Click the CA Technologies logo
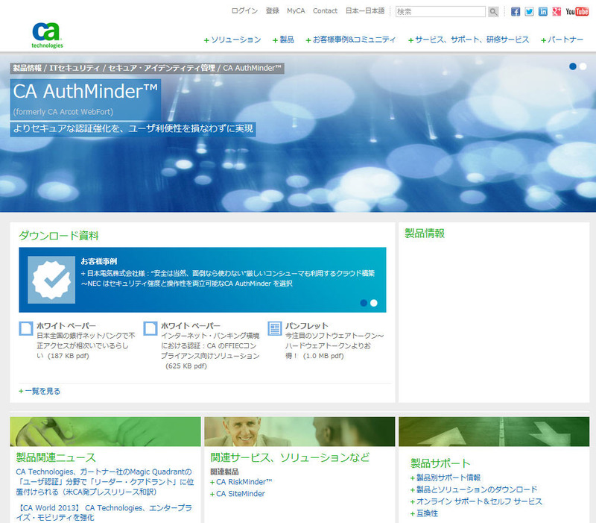 (47, 34)
